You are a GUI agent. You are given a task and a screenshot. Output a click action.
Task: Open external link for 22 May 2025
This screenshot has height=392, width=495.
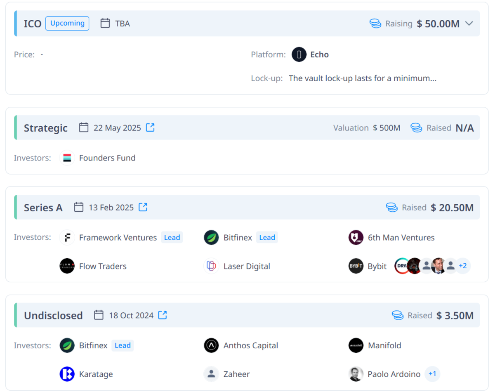click(x=151, y=128)
